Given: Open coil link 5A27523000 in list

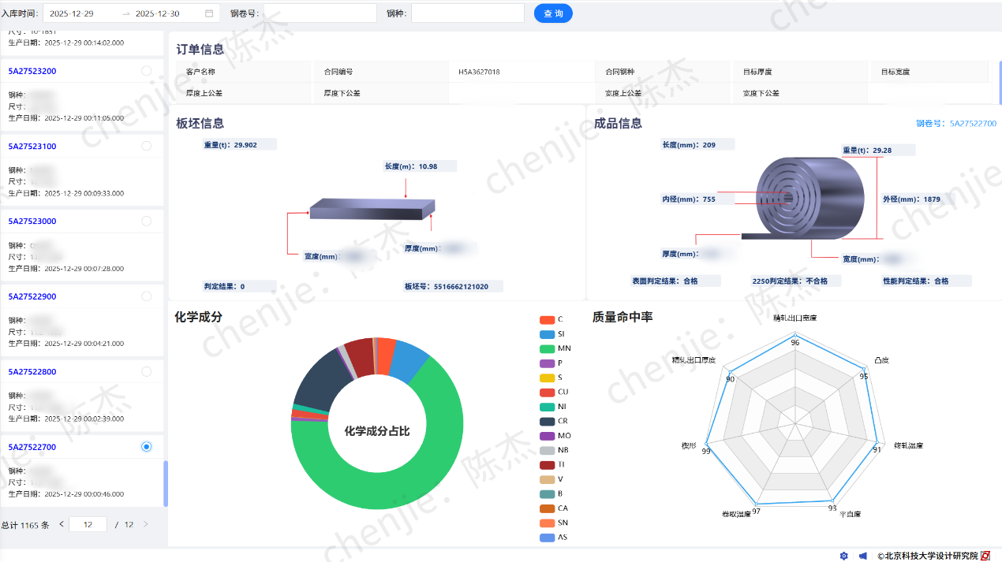Looking at the screenshot, I should click(32, 221).
